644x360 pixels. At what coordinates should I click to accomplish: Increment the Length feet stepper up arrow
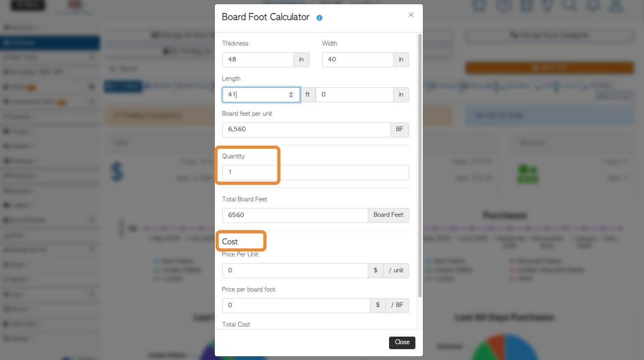point(291,93)
